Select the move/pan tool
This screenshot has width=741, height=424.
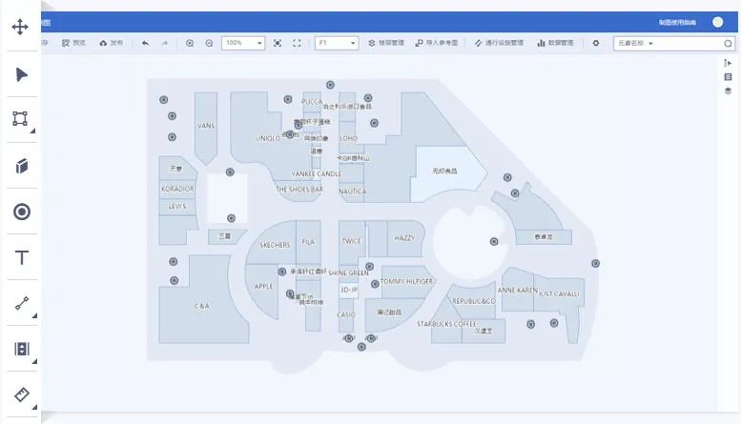(20, 27)
